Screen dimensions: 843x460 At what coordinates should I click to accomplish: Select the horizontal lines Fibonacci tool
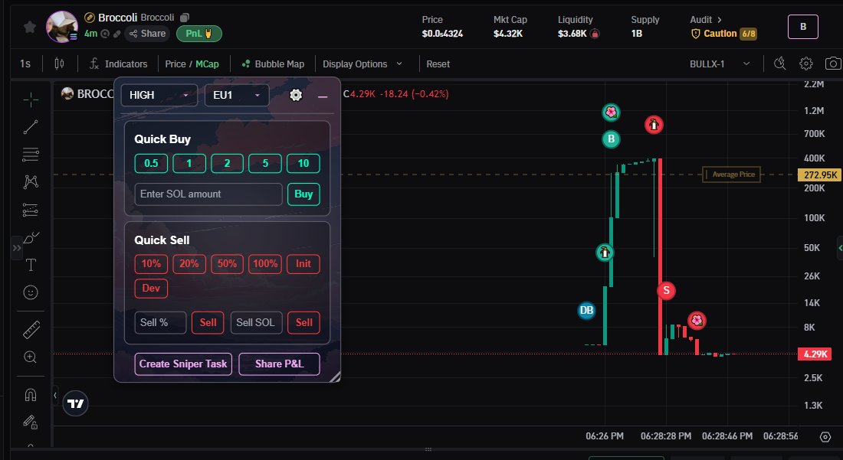[x=31, y=155]
